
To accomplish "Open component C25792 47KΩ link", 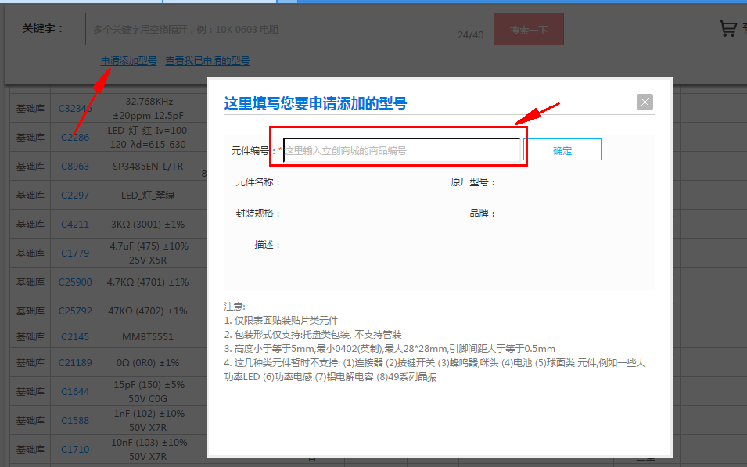I will pyautogui.click(x=76, y=311).
